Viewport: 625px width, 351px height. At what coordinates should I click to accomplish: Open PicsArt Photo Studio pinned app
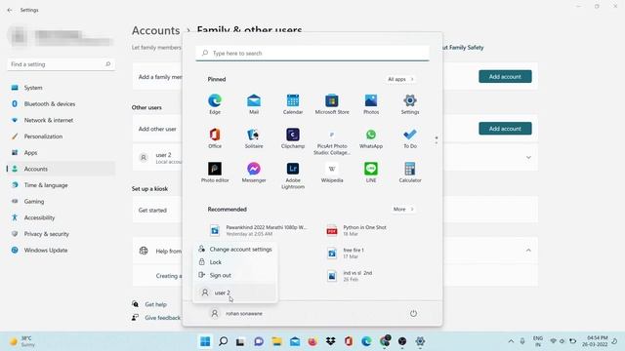332,141
